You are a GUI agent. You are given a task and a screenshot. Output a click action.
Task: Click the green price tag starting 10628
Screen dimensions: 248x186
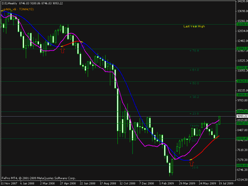[242, 81]
